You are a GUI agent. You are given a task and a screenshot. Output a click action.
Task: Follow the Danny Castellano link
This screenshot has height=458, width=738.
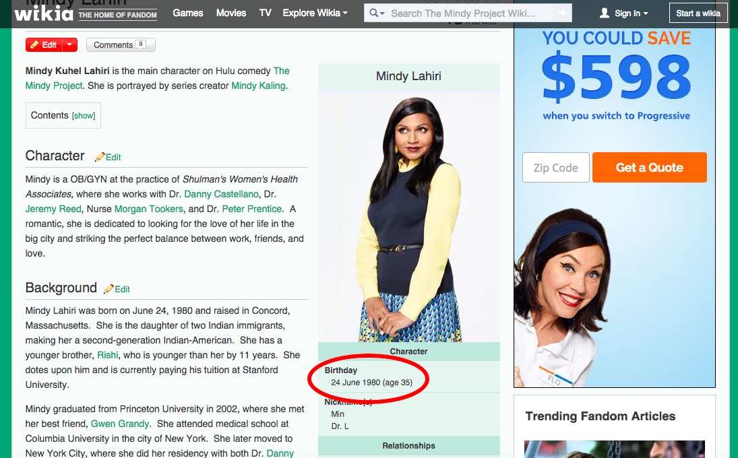221,194
